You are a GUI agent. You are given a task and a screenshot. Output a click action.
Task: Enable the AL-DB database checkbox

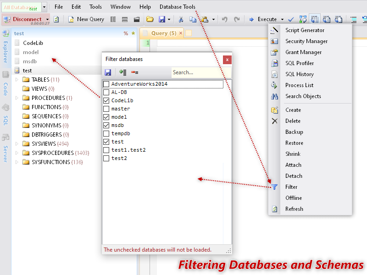[106, 92]
